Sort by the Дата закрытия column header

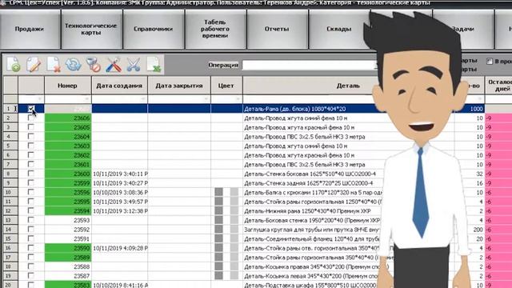click(x=179, y=86)
